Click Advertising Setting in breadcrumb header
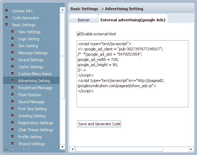Screen dimensions: 197x155 click(124, 9)
